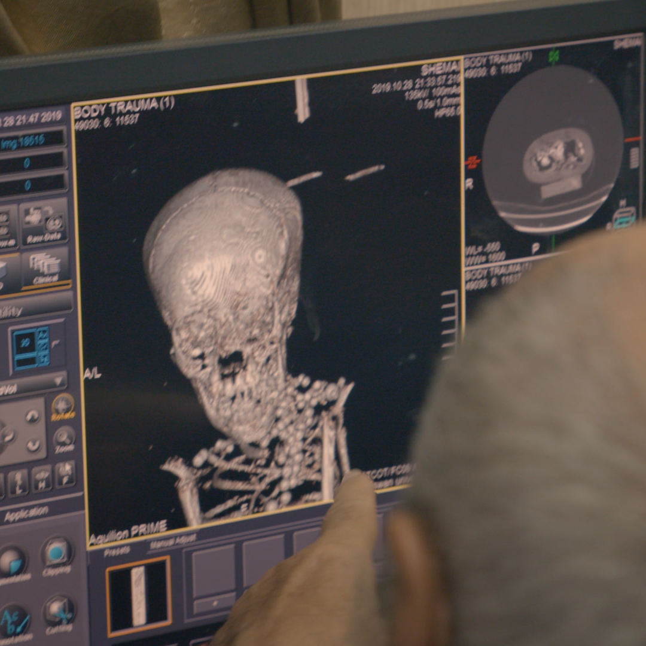Select the Rotate tool icon
The image size is (646, 646).
[63, 406]
